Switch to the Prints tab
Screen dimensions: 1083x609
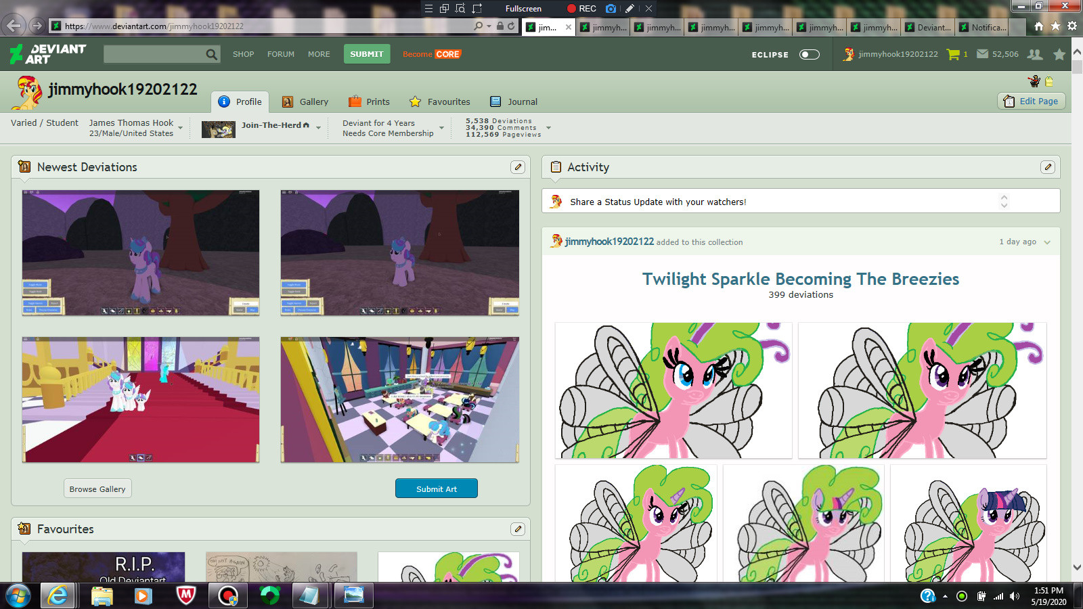point(369,101)
